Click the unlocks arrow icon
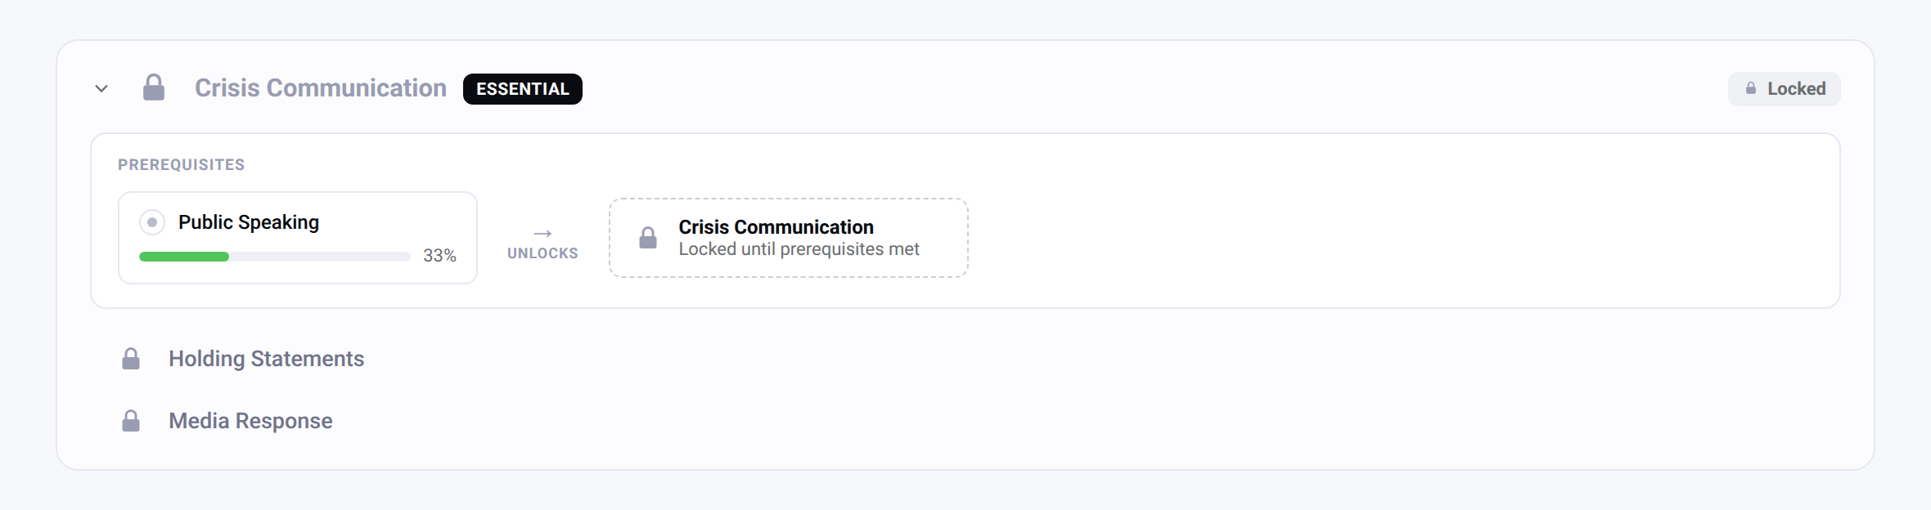The width and height of the screenshot is (1931, 510). click(542, 234)
